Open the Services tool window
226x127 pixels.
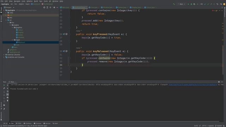(x=47, y=123)
